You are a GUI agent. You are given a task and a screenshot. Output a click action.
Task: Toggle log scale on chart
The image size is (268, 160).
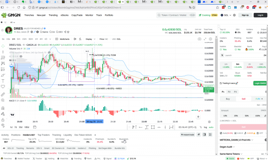tap(206, 127)
